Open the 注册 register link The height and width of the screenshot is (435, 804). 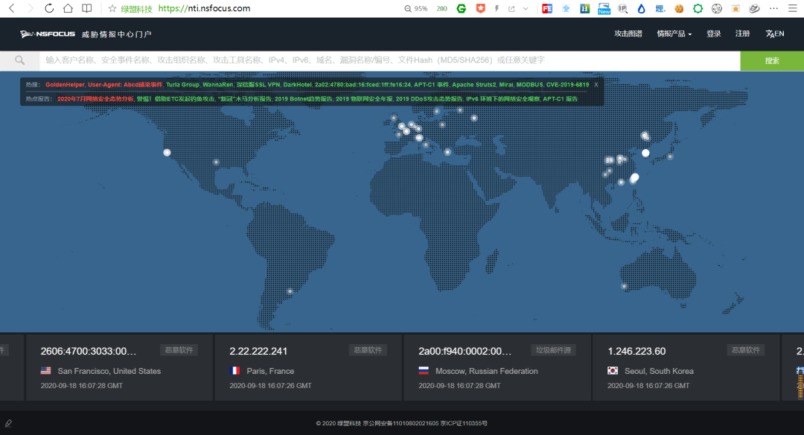point(742,34)
